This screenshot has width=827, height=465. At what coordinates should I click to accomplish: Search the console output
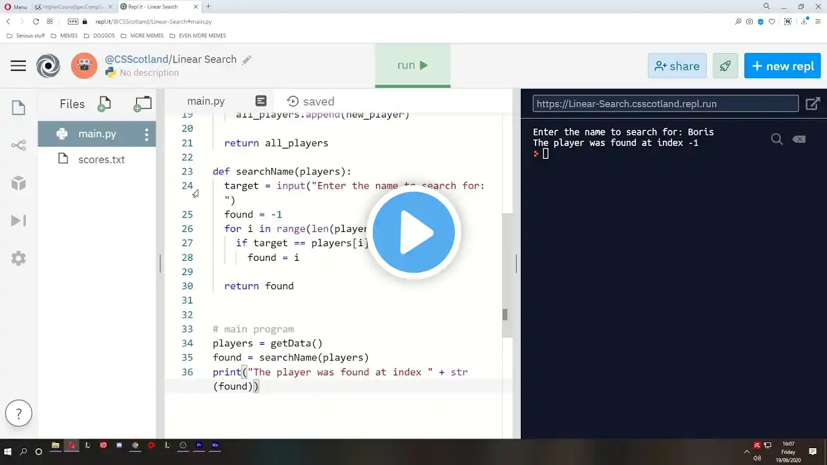777,139
